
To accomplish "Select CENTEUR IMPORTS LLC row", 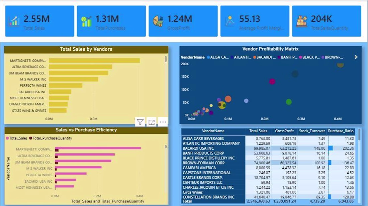I will tap(268, 182).
